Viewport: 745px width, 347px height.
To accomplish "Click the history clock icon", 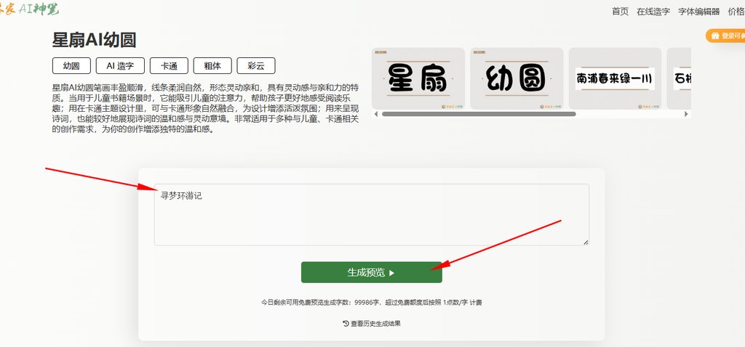I will [x=346, y=323].
